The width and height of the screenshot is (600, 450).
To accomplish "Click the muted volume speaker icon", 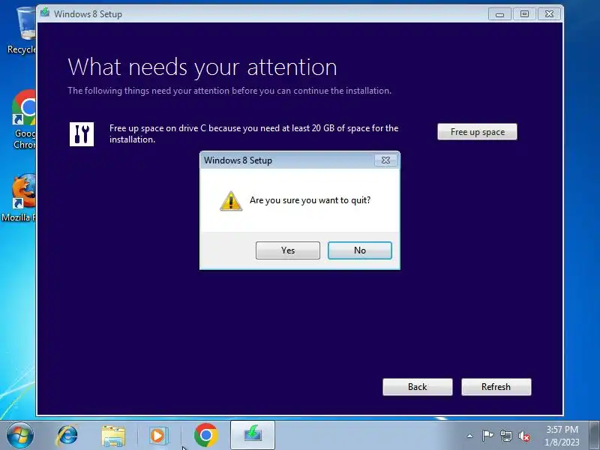I will [x=524, y=436].
